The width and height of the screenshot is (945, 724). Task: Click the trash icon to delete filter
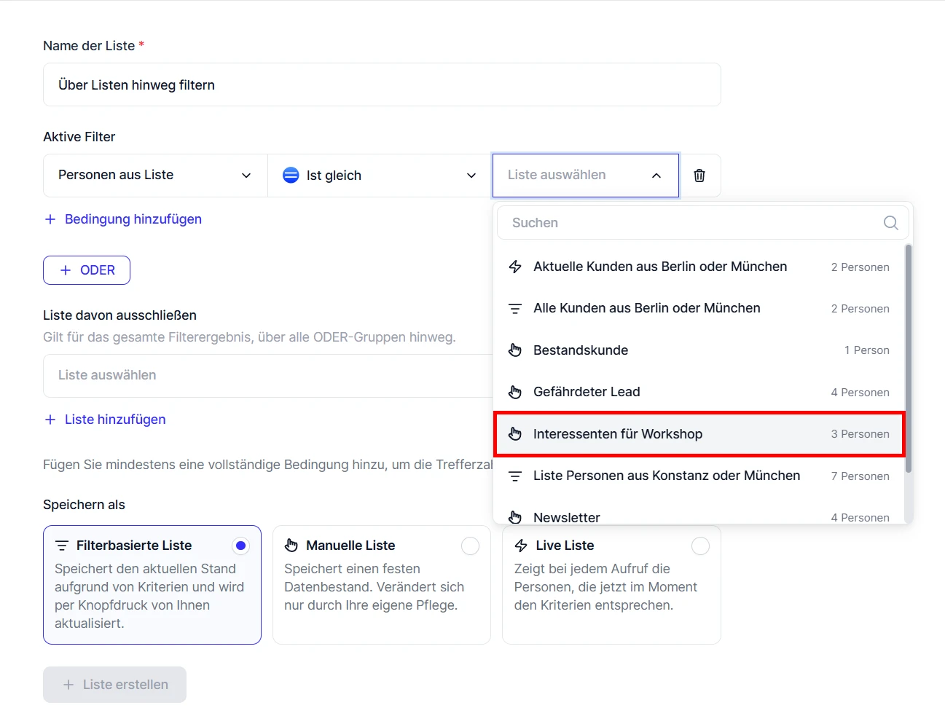pos(699,176)
